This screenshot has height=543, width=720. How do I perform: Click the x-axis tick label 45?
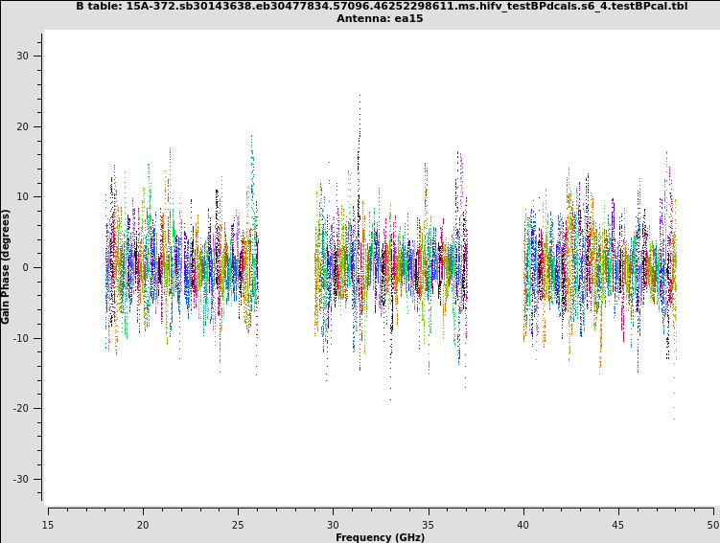coord(617,524)
